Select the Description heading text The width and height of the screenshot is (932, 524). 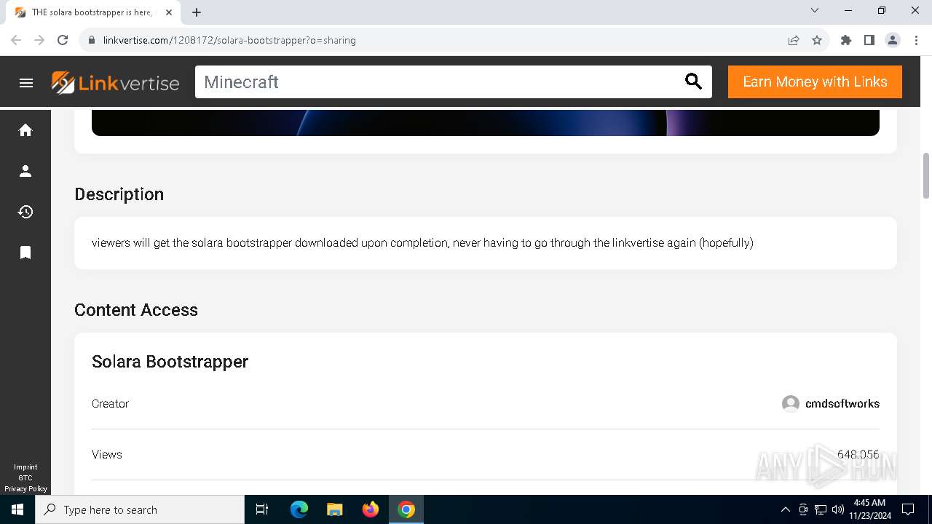pyautogui.click(x=119, y=194)
